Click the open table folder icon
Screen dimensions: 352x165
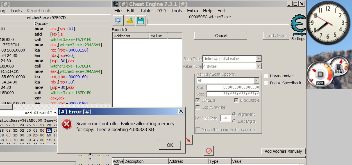point(129,20)
